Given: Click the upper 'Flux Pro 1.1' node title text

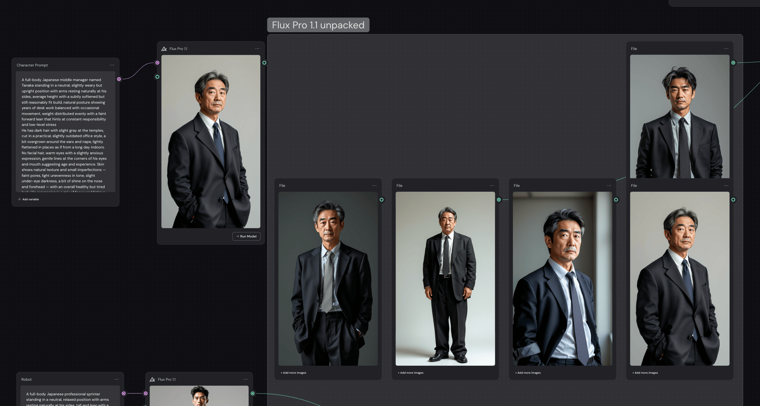Looking at the screenshot, I should pos(178,49).
